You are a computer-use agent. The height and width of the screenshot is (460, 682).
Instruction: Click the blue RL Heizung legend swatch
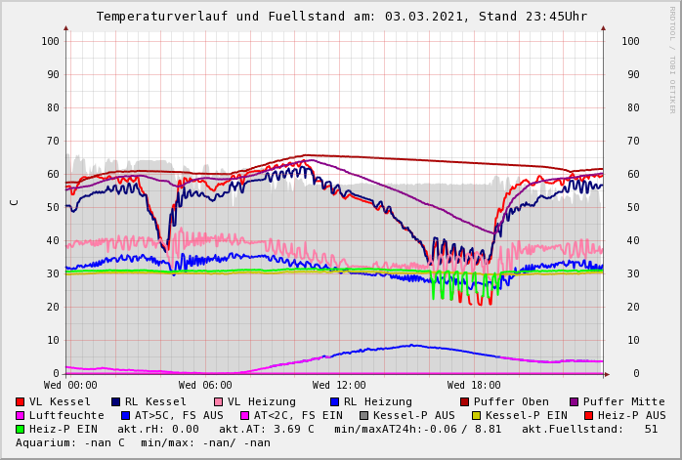pyautogui.click(x=333, y=401)
